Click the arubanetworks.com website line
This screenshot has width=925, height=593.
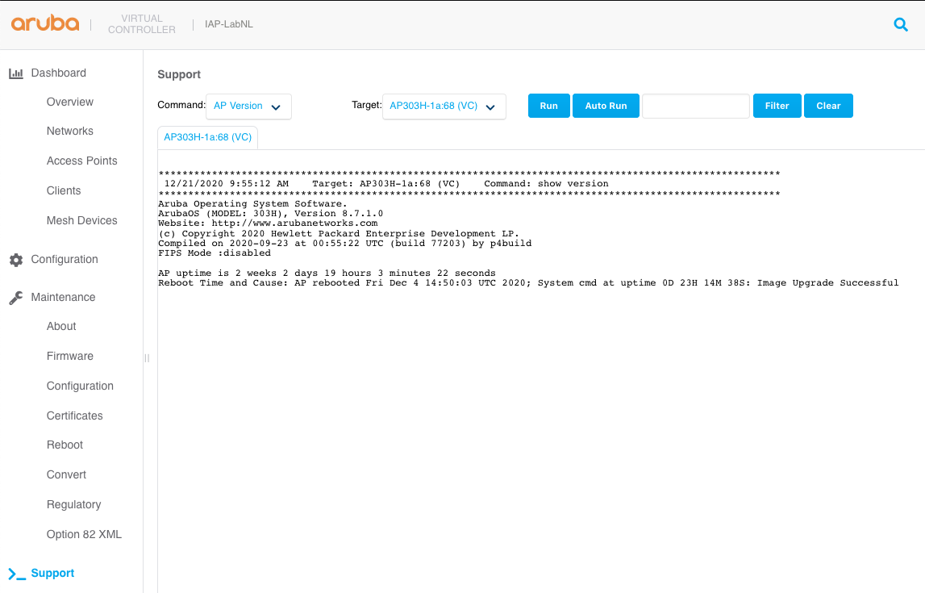[x=268, y=223]
